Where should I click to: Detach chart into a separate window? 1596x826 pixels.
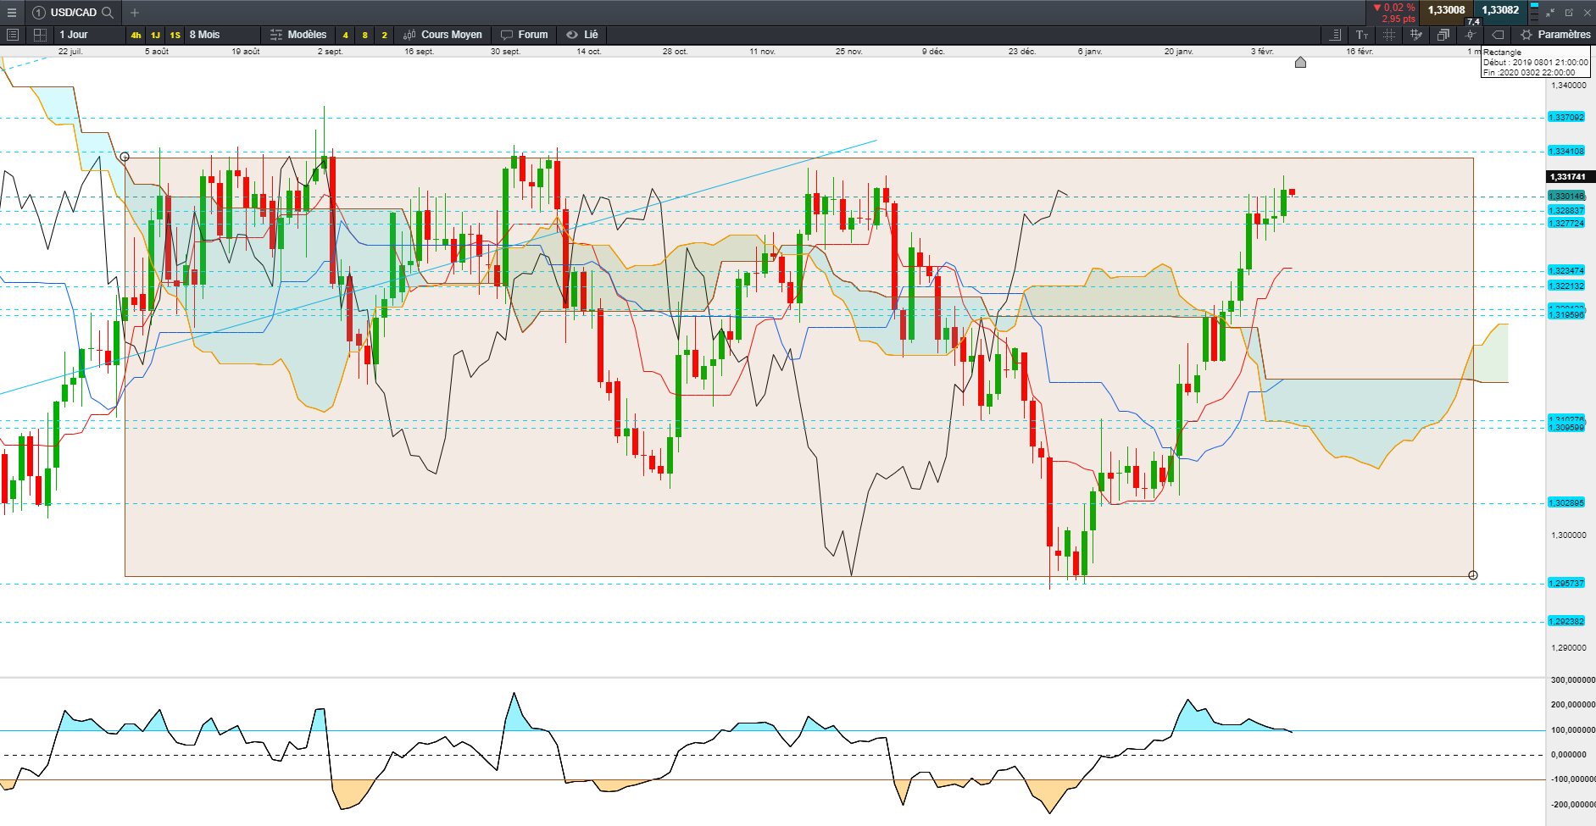pos(1569,13)
